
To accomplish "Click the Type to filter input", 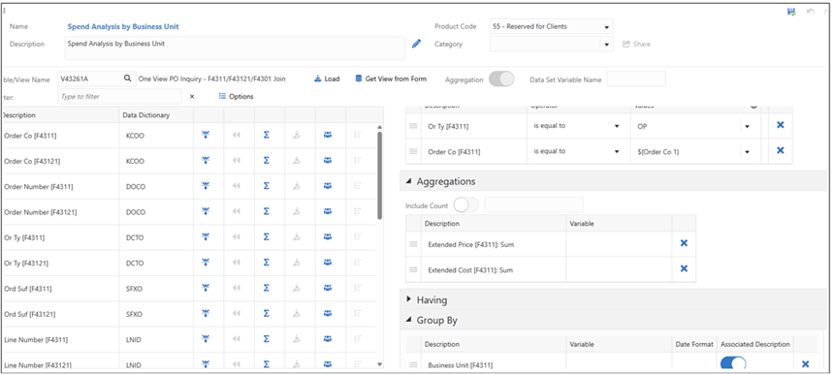I will (119, 97).
